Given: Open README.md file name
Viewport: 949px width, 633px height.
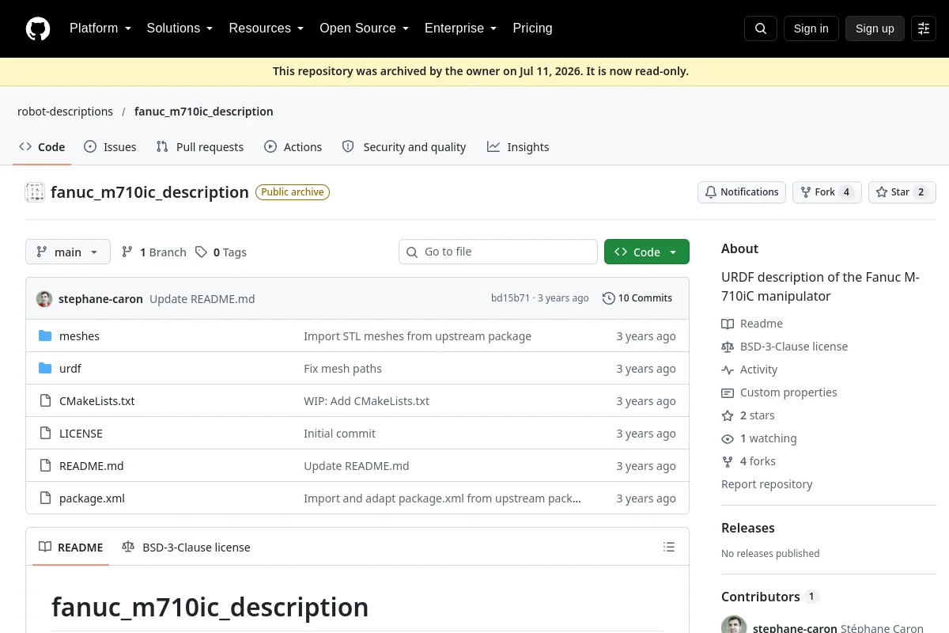Looking at the screenshot, I should tap(91, 466).
